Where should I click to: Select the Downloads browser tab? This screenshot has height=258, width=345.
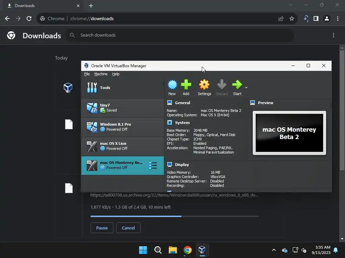tap(43, 6)
